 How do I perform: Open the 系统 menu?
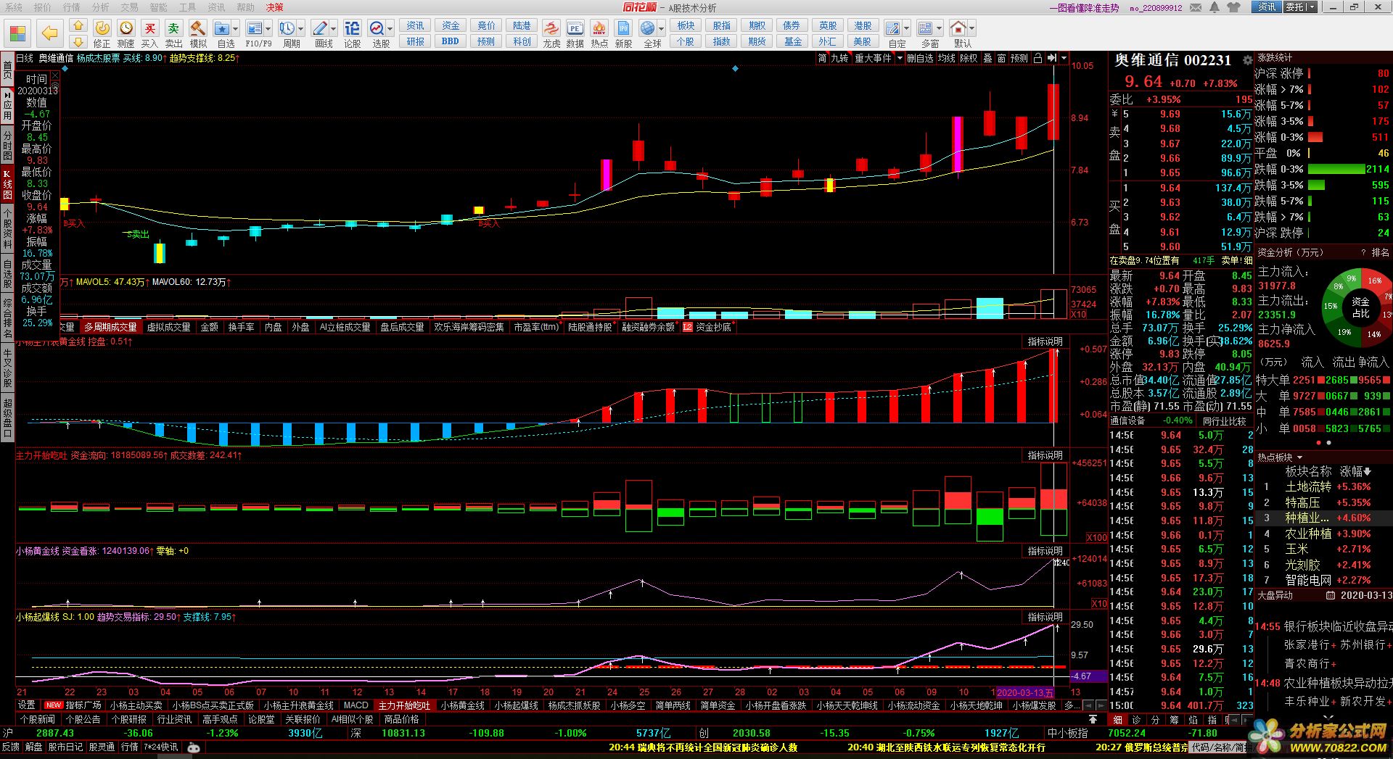coord(13,7)
